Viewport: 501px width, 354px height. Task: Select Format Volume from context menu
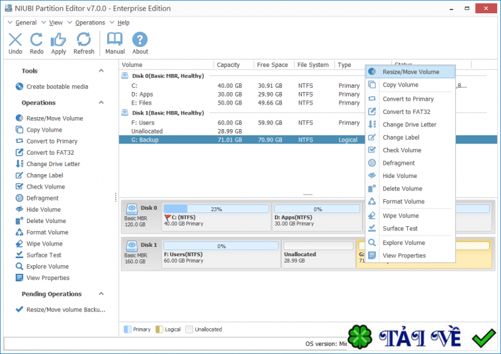403,202
